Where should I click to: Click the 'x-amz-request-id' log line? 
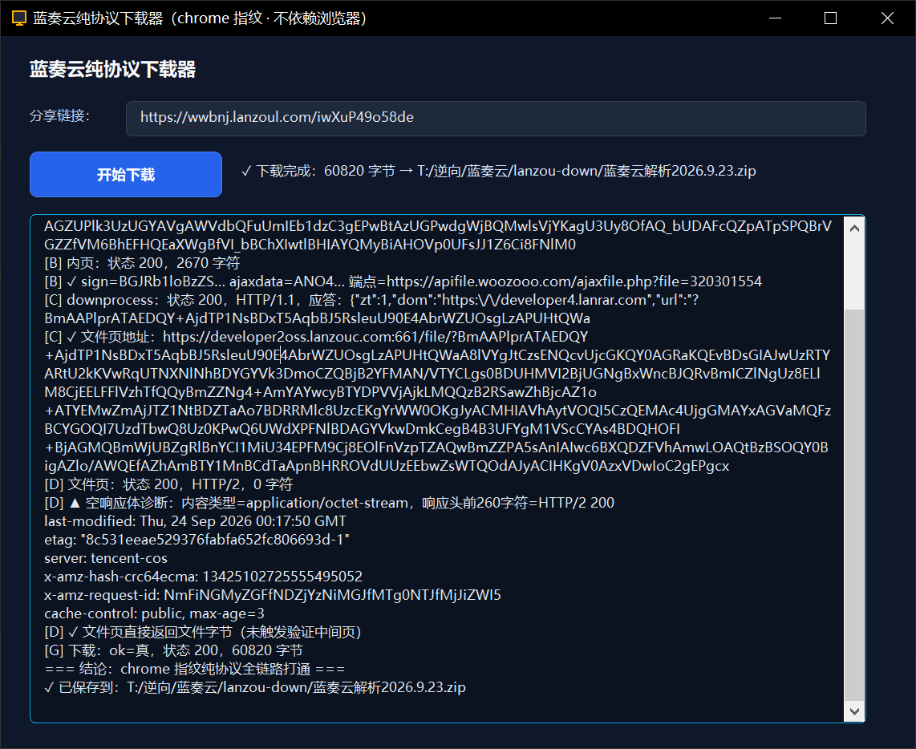point(273,595)
